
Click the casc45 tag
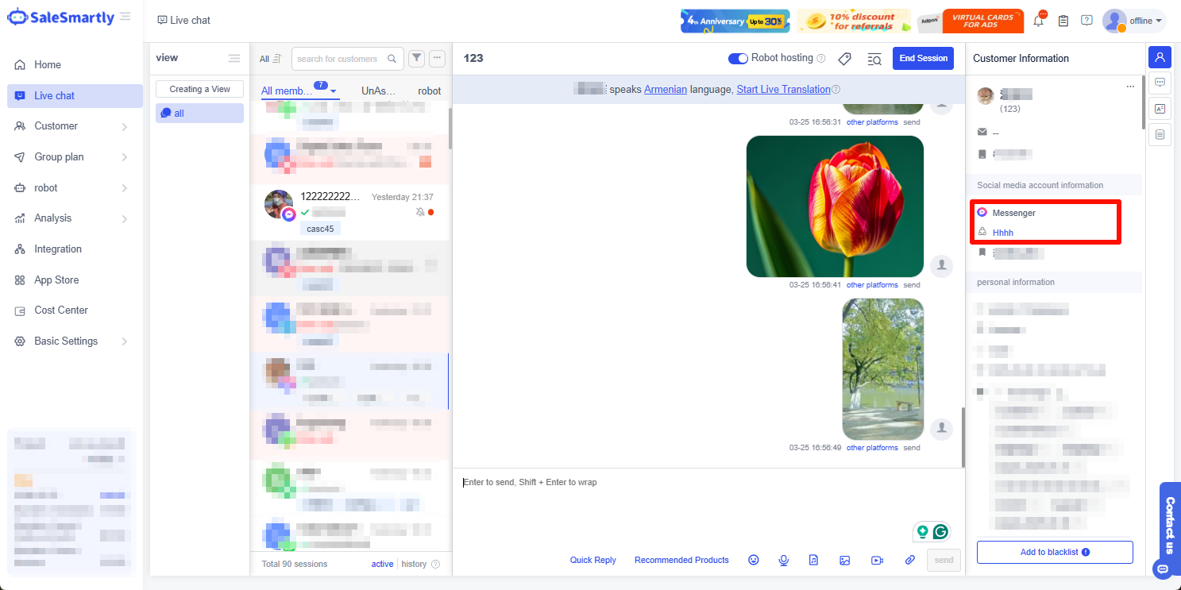pyautogui.click(x=321, y=229)
